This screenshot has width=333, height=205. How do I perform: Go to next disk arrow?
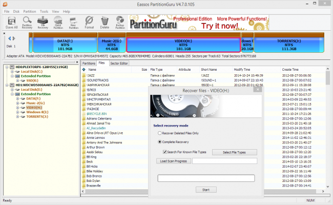(14, 38)
